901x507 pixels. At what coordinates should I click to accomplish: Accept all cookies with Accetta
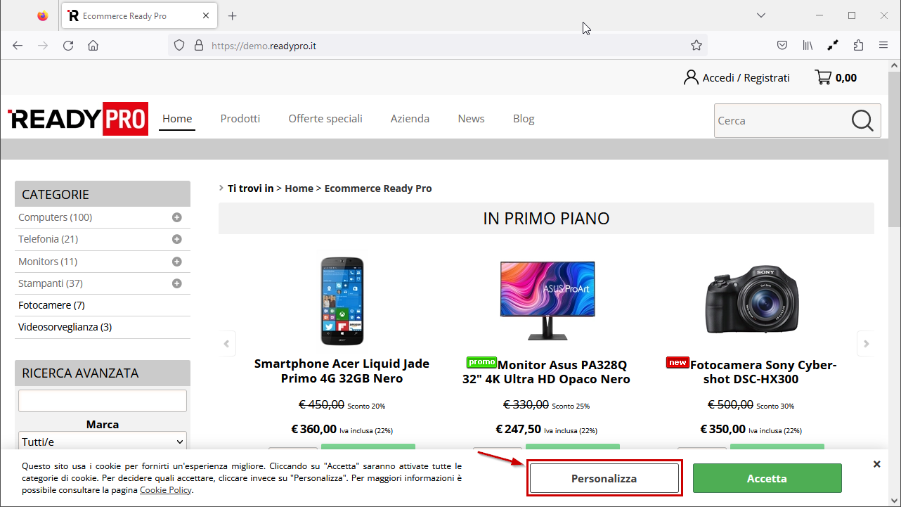(767, 478)
